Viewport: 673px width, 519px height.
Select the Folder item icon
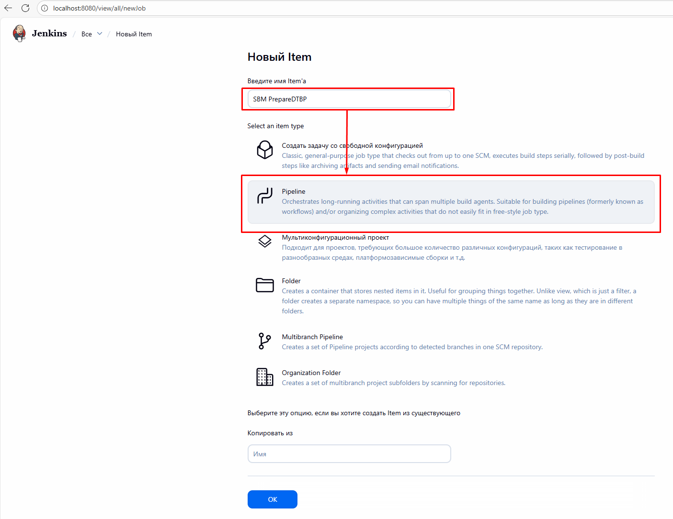tap(264, 285)
